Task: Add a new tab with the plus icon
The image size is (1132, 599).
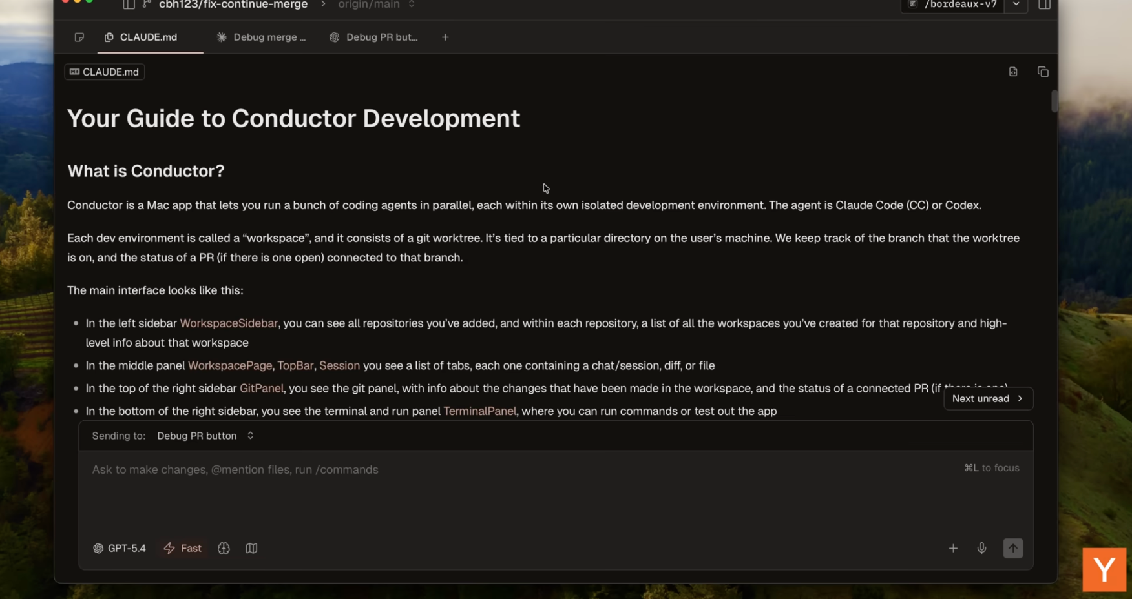Action: click(x=445, y=37)
